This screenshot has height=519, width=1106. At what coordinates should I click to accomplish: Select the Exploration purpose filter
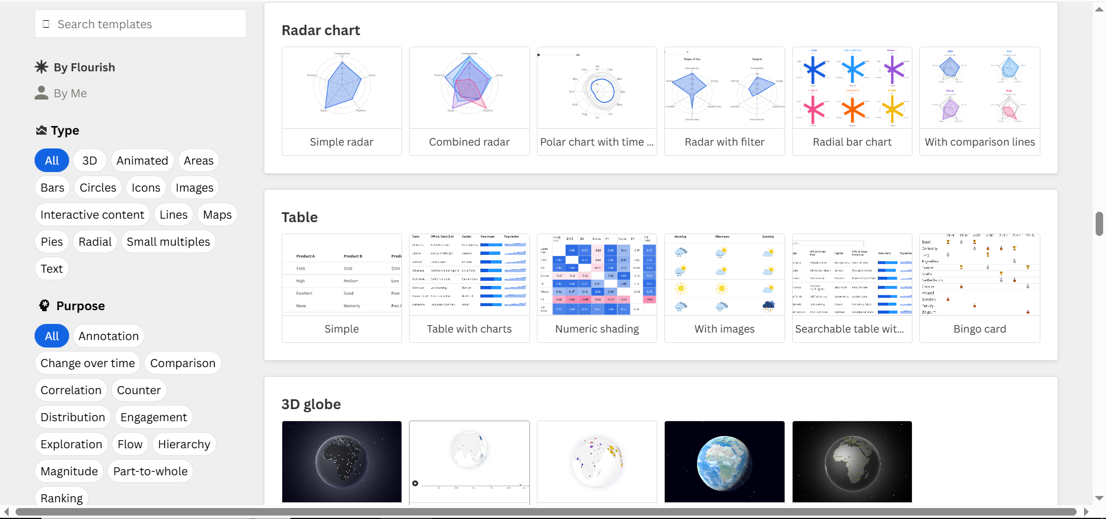(71, 444)
